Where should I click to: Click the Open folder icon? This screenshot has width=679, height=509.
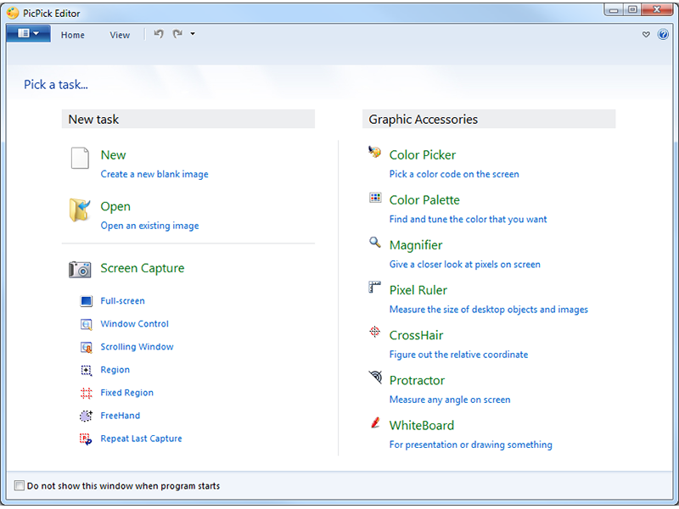point(80,210)
